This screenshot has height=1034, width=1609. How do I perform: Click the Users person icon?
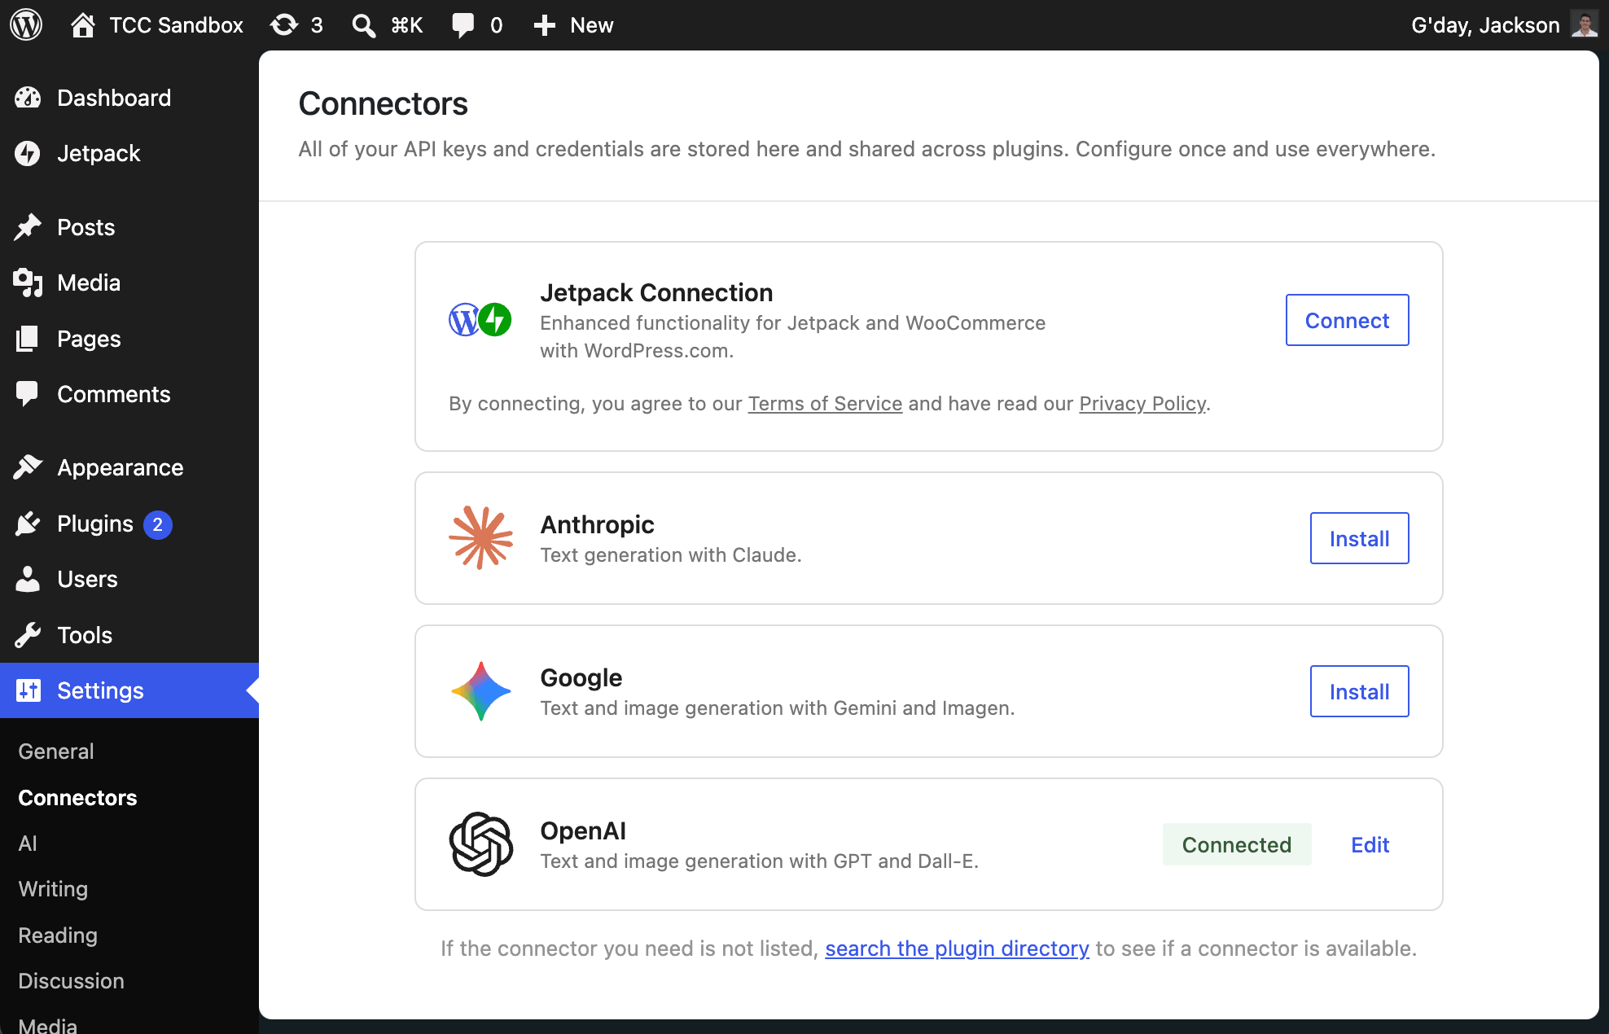coord(28,579)
